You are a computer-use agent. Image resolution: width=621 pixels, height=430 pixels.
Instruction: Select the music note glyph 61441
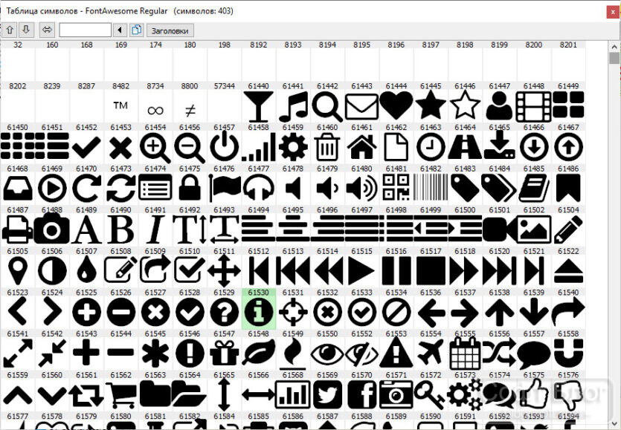[293, 106]
